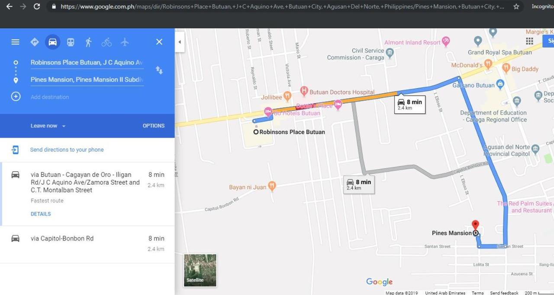This screenshot has width=554, height=295.
Task: Edit the Robinsons Place Butuan starting field
Action: (x=87, y=63)
